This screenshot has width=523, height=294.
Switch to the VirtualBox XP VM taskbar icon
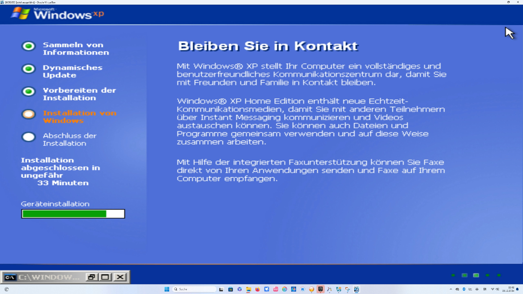pyautogui.click(x=357, y=289)
